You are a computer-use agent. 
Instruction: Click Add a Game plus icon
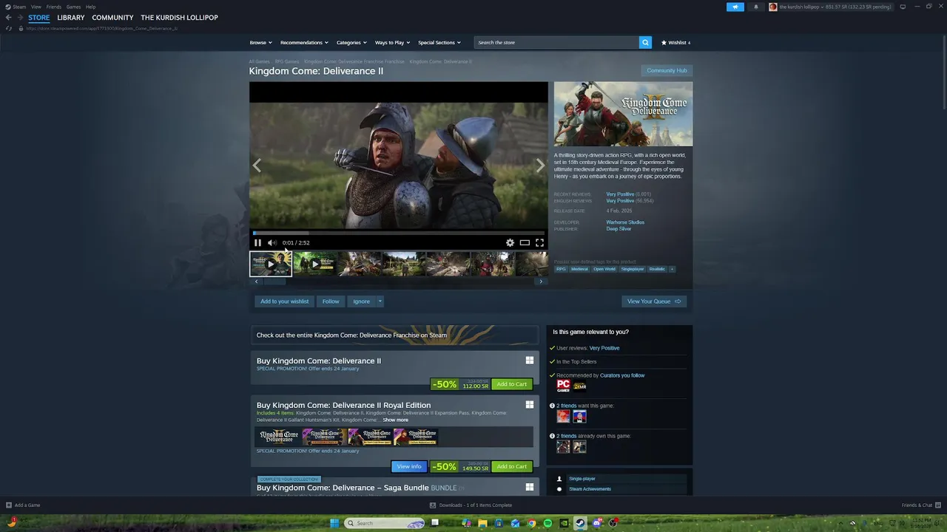[x=9, y=505]
